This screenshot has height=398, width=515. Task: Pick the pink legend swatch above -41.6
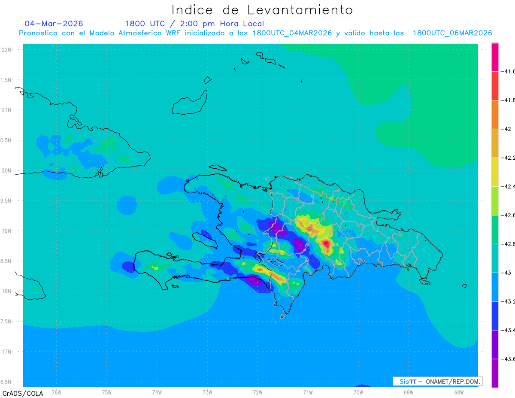point(495,57)
